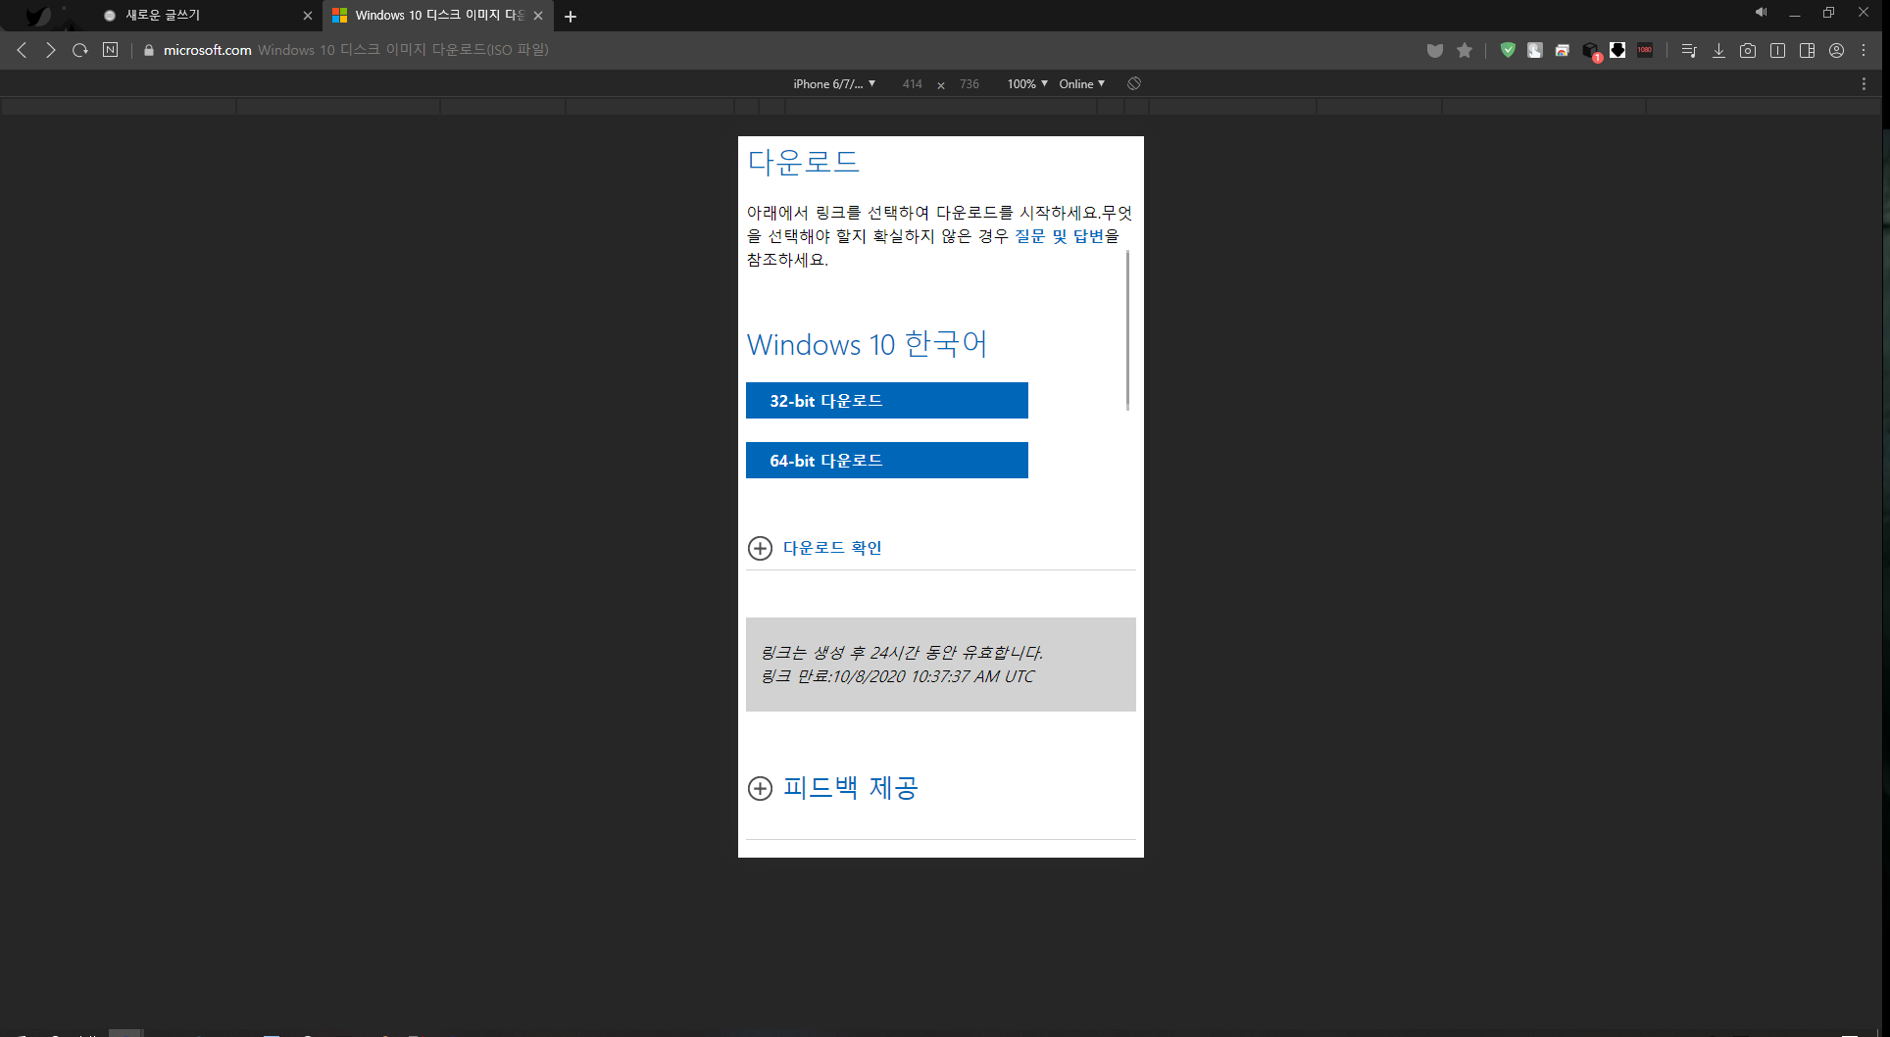Click the Windows 10 한국어 heading
The image size is (1890, 1037).
[x=868, y=344]
